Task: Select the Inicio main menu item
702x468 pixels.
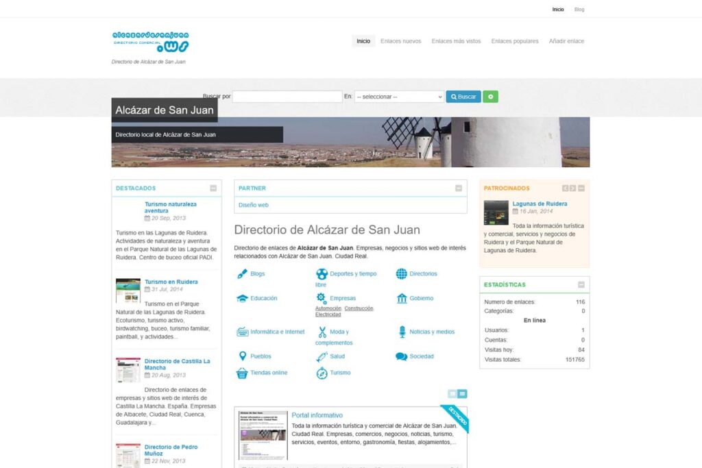Action: (x=363, y=41)
